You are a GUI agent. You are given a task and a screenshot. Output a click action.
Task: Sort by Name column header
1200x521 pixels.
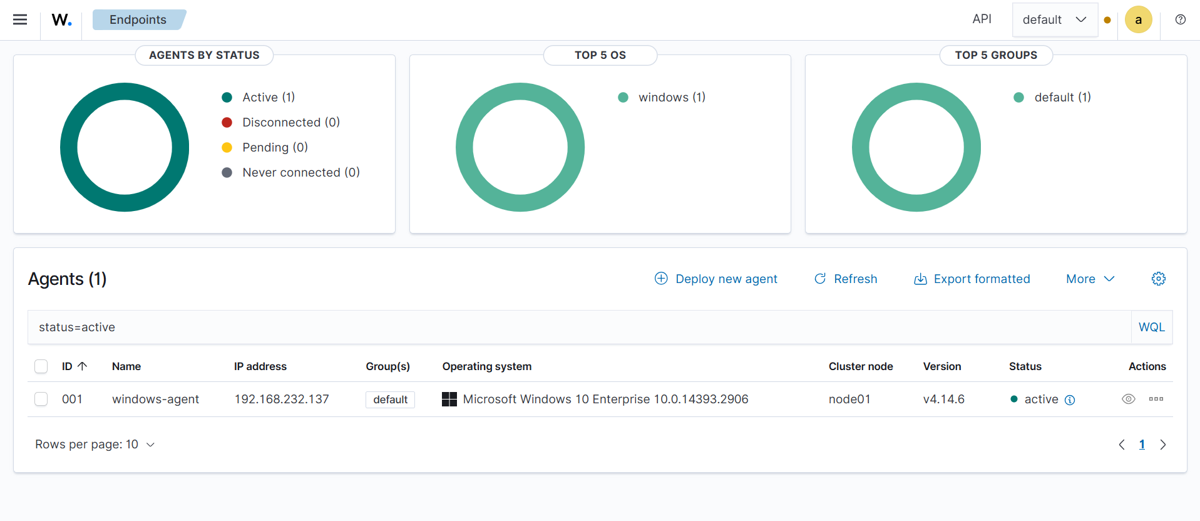coord(126,366)
